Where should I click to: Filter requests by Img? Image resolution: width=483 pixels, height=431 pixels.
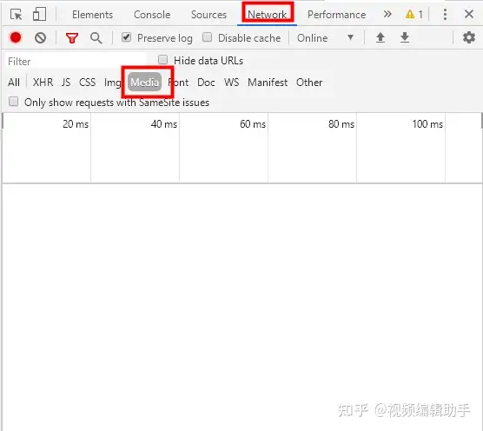112,83
